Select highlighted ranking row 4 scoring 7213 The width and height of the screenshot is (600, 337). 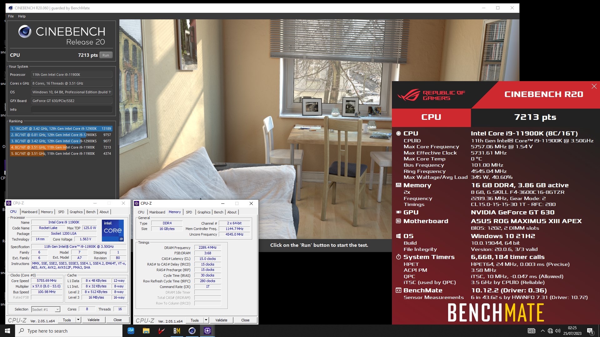61,147
